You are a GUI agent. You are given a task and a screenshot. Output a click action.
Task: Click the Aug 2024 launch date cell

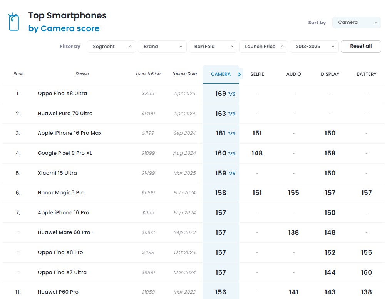click(184, 153)
